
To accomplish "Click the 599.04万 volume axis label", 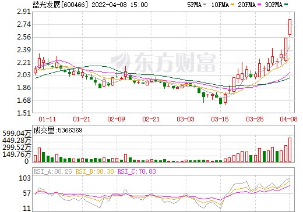I will coord(16,134).
